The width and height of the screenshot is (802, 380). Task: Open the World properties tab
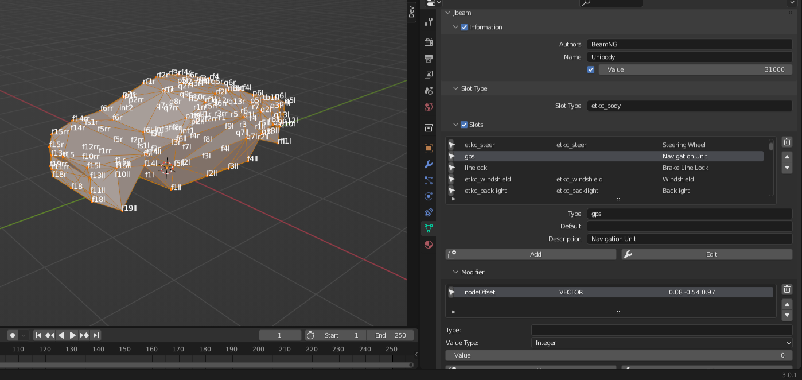click(x=428, y=107)
